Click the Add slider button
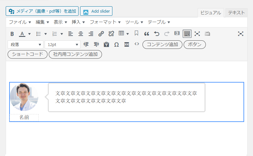The width and height of the screenshot is (253, 156). click(x=96, y=11)
